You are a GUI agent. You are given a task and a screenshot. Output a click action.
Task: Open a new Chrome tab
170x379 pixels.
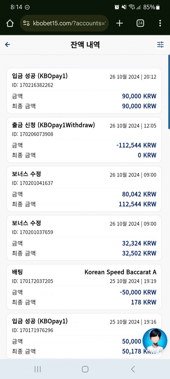tap(120, 23)
